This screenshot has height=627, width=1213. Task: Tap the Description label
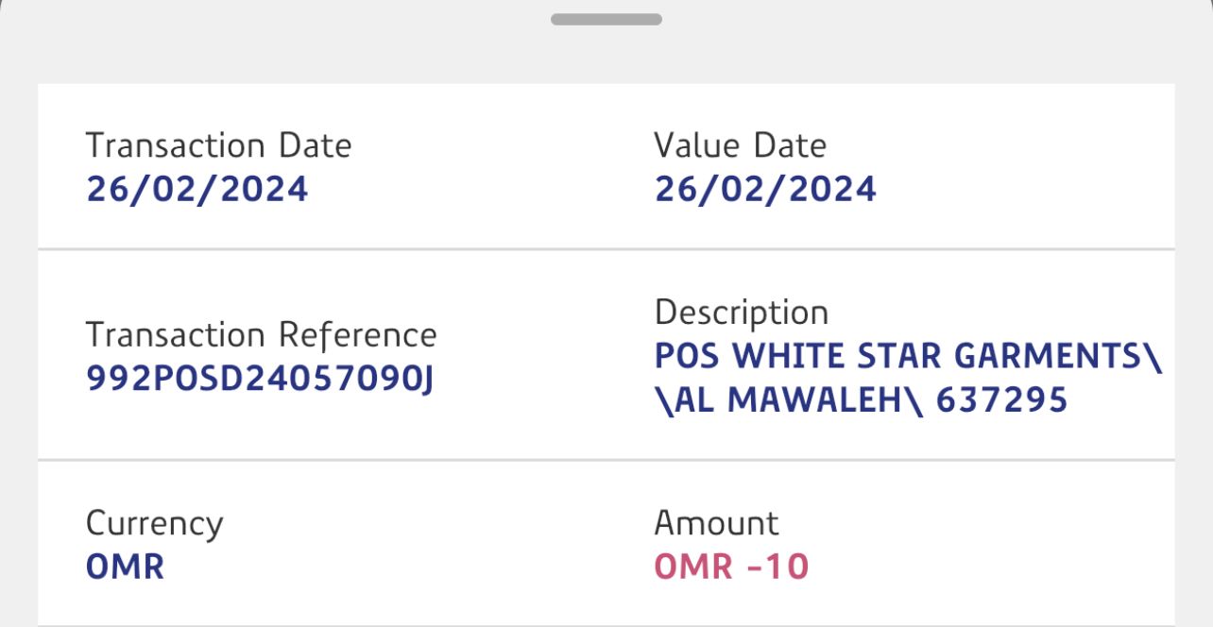click(x=741, y=313)
